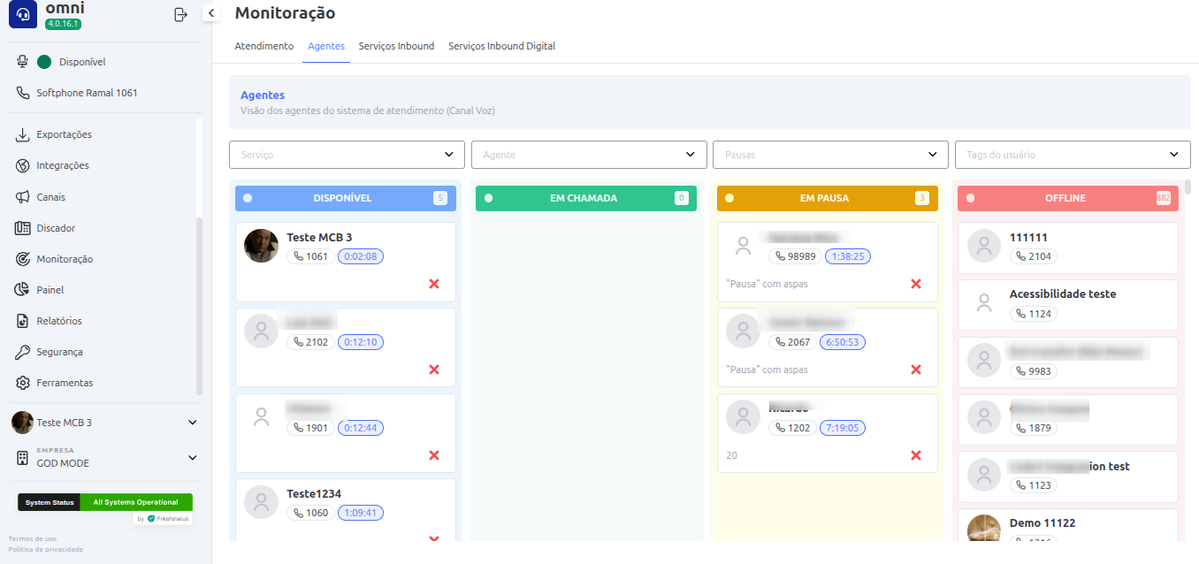Switch to the Atendimento tab
Viewport: 1199px width, 564px height.
click(263, 46)
